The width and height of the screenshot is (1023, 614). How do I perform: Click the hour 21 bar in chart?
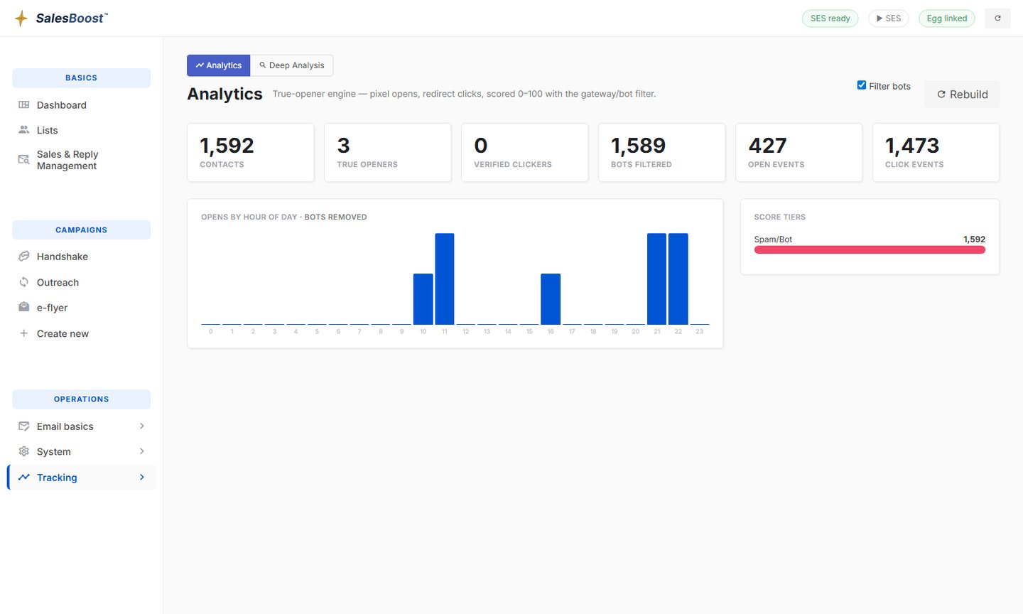[x=657, y=279]
